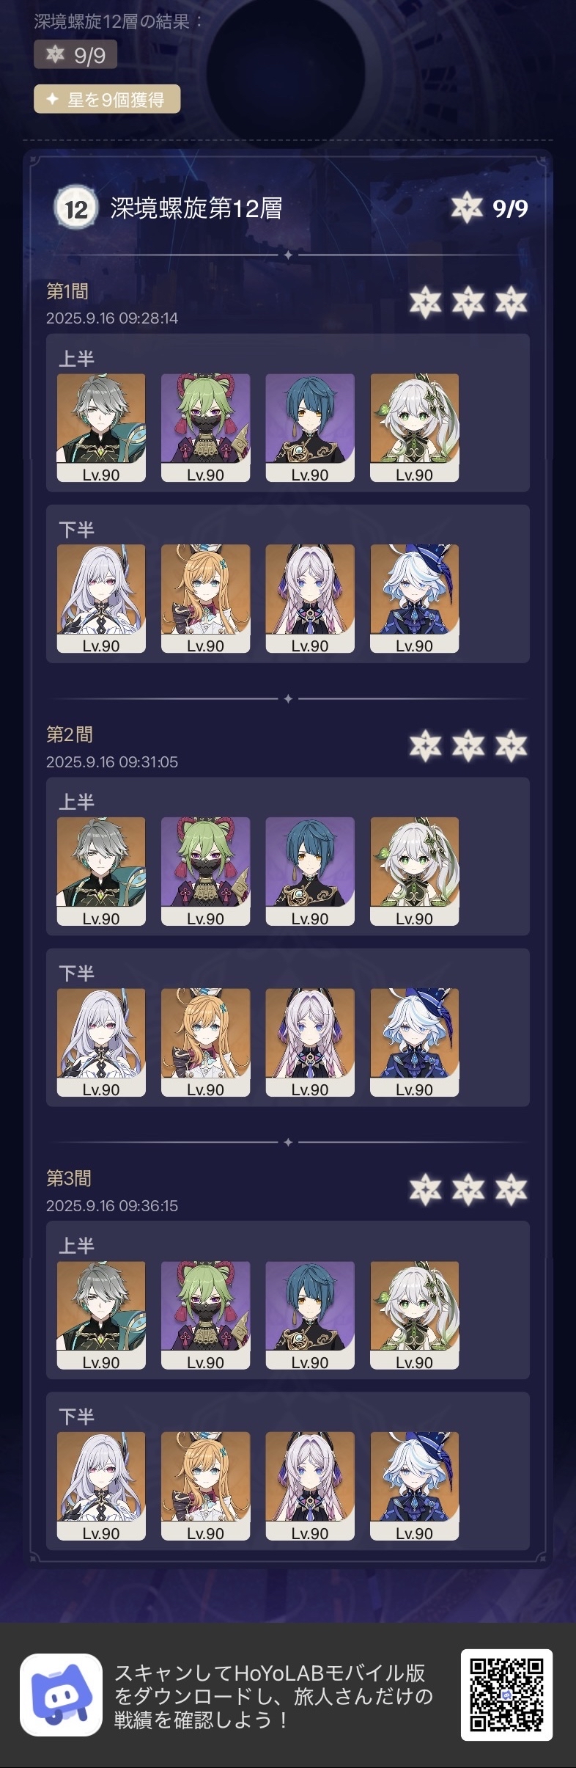Tap chamber 2's three-star rating
576x1768 pixels.
[468, 746]
